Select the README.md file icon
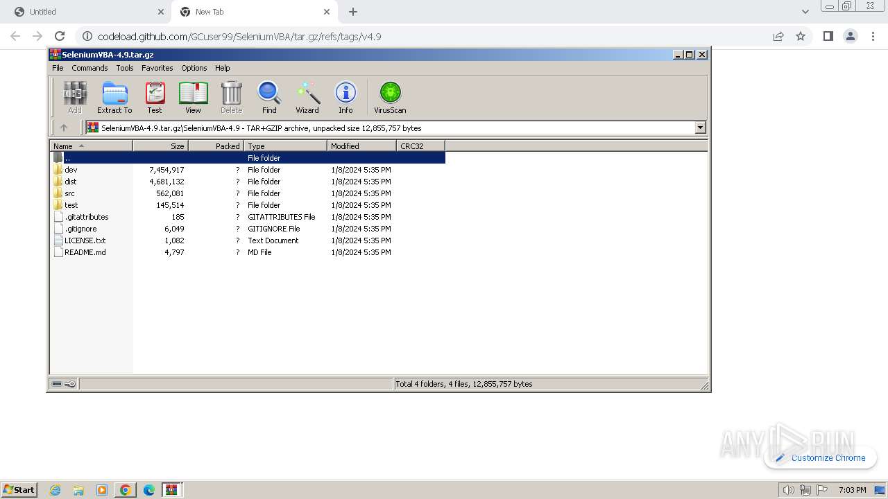This screenshot has height=499, width=888. click(x=58, y=252)
